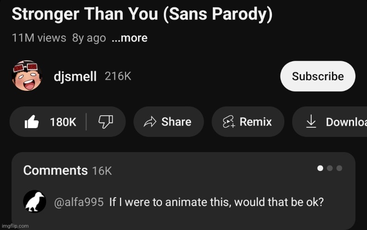
Task: Open the alfa995 crow avatar
Action: [x=35, y=201]
